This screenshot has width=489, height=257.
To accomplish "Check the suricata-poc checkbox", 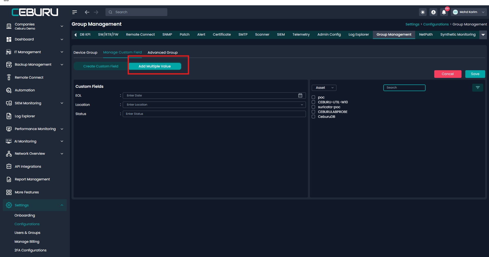I will tap(314, 107).
